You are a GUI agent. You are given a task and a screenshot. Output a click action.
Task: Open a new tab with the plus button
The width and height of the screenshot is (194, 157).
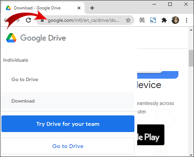tap(92, 8)
